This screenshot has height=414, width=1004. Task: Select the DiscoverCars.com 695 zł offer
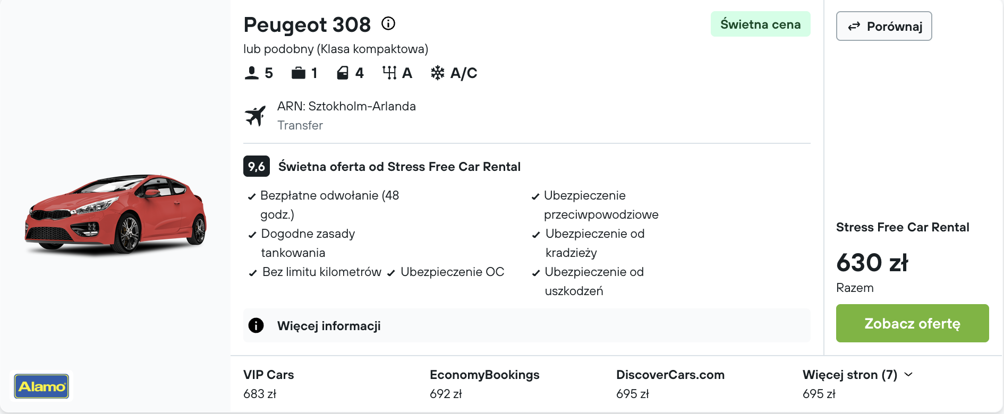pos(670,384)
